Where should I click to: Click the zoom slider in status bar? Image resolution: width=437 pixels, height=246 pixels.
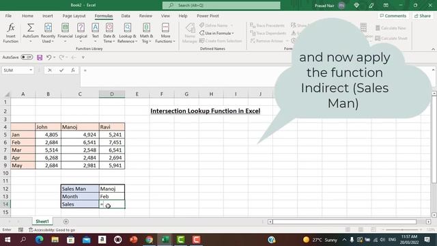401,230
